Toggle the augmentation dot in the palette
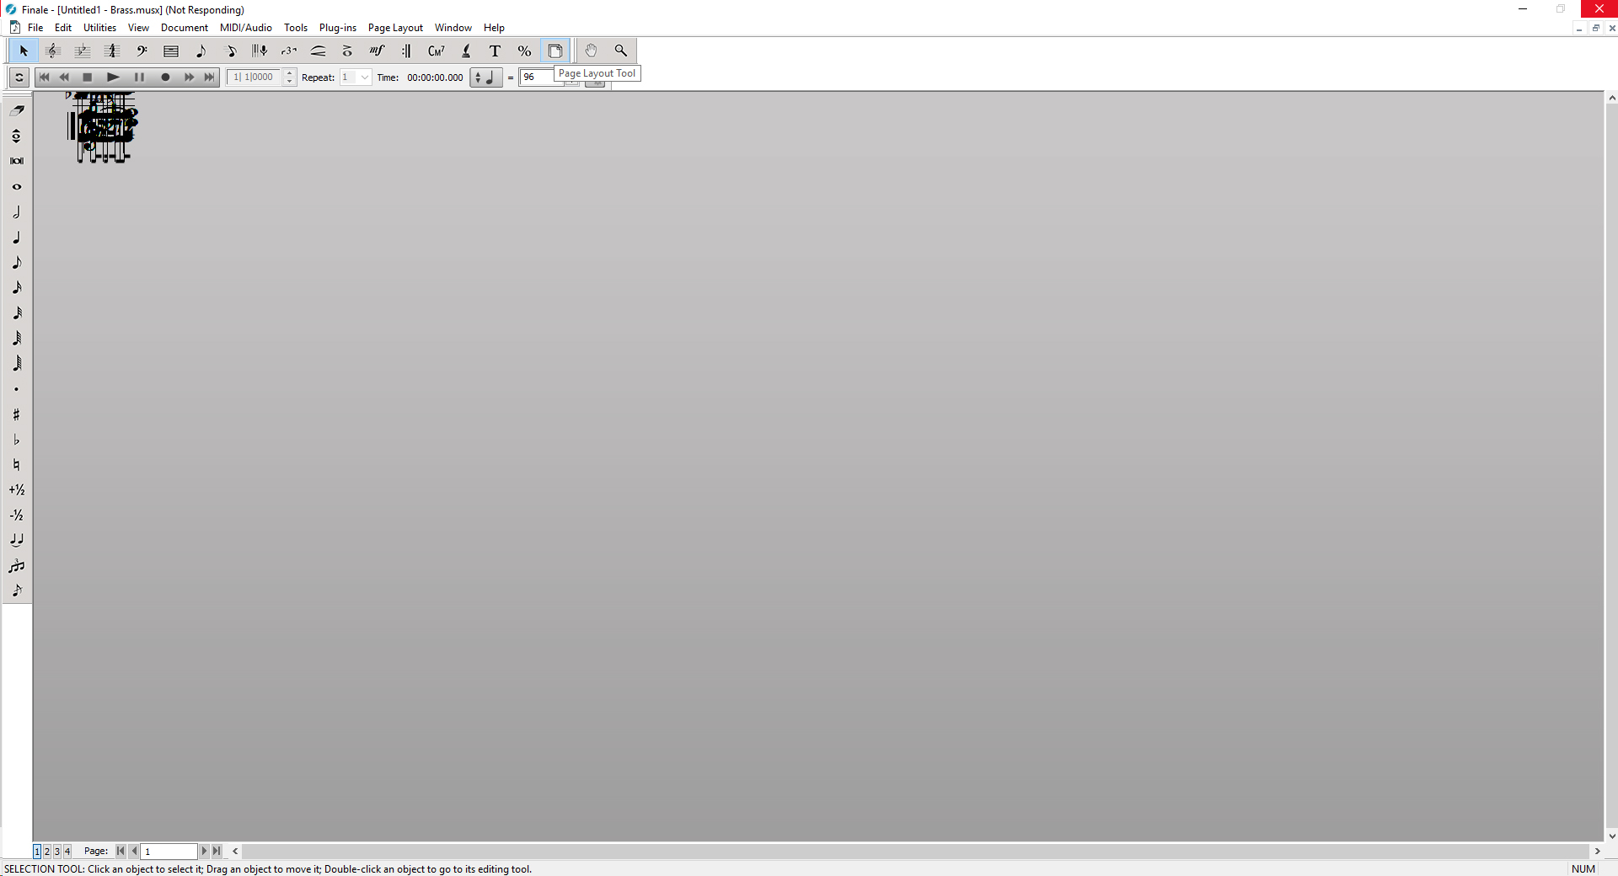1618x876 pixels. point(16,389)
